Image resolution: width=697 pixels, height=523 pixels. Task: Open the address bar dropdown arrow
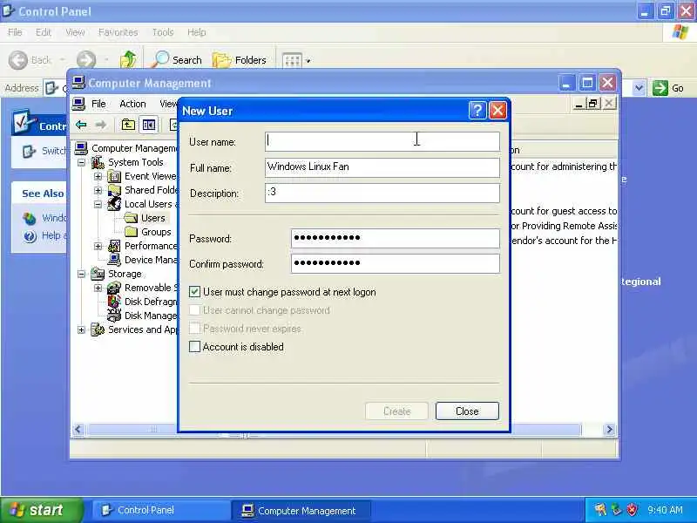click(x=639, y=88)
